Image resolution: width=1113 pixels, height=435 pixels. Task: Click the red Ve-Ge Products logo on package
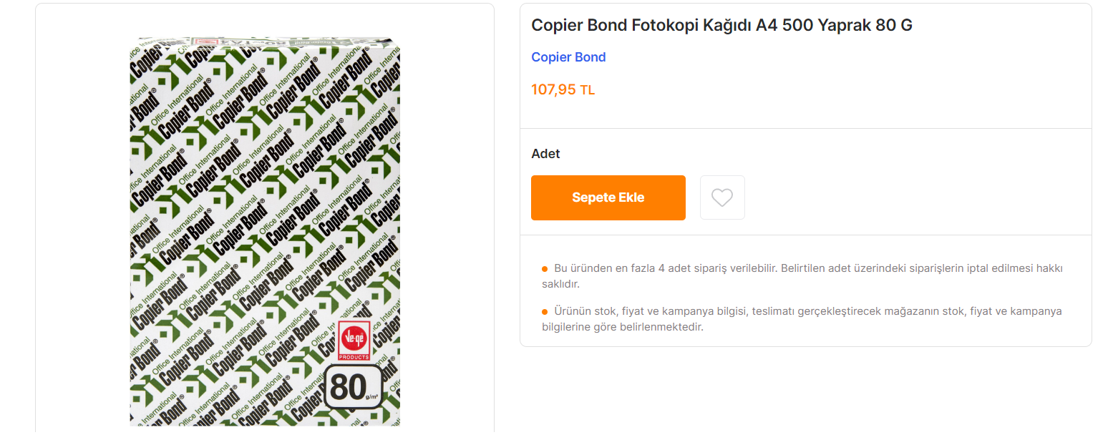pyautogui.click(x=354, y=341)
